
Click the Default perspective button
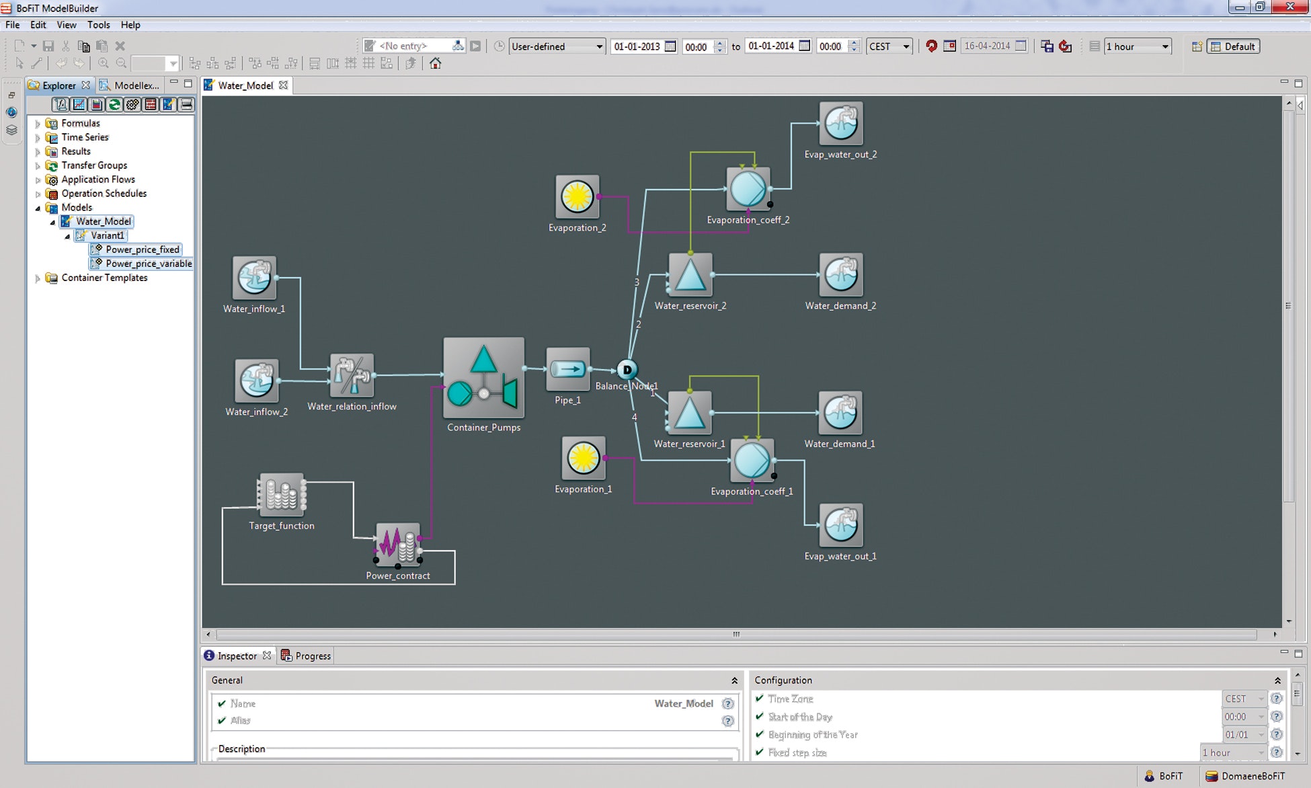(x=1233, y=46)
